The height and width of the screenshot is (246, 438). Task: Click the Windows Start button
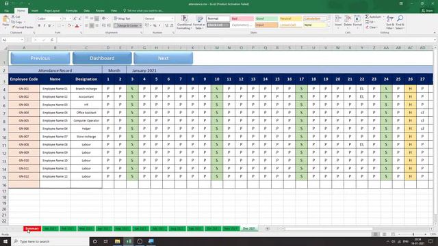tap(5, 241)
